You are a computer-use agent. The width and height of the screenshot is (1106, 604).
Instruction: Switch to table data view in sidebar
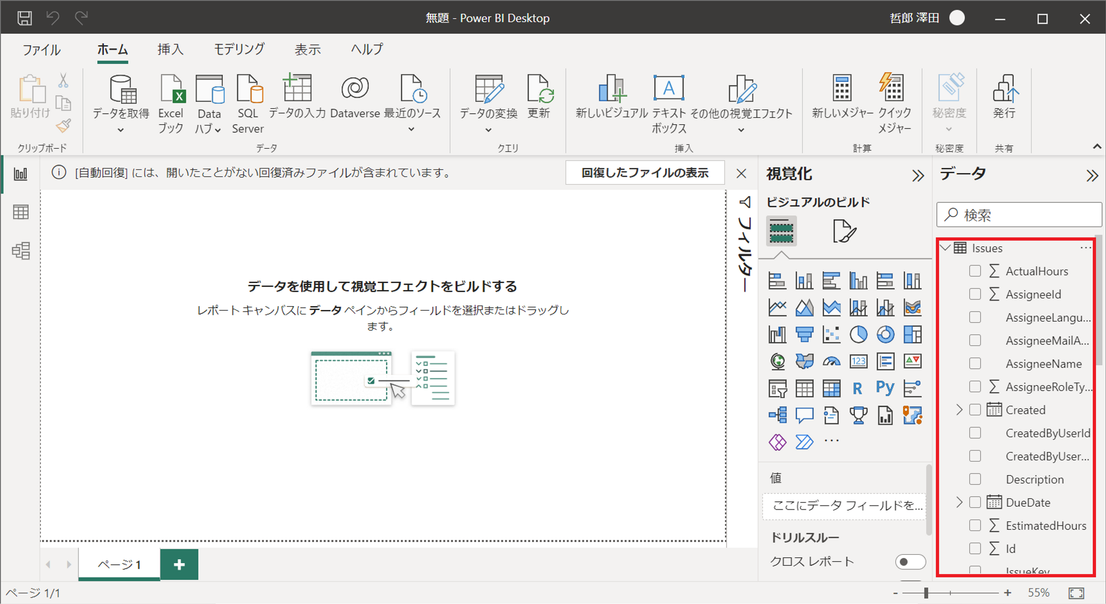(21, 212)
